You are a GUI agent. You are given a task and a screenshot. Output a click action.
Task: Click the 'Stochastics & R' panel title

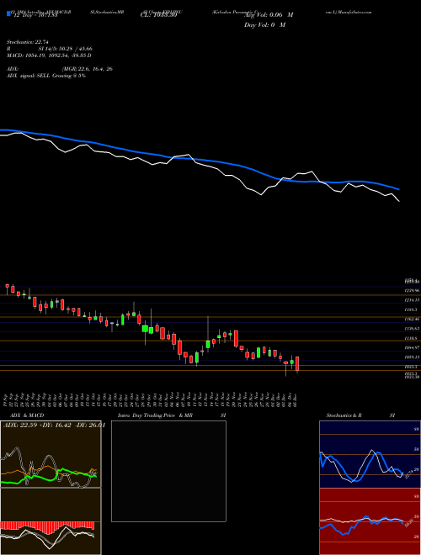pyautogui.click(x=344, y=415)
